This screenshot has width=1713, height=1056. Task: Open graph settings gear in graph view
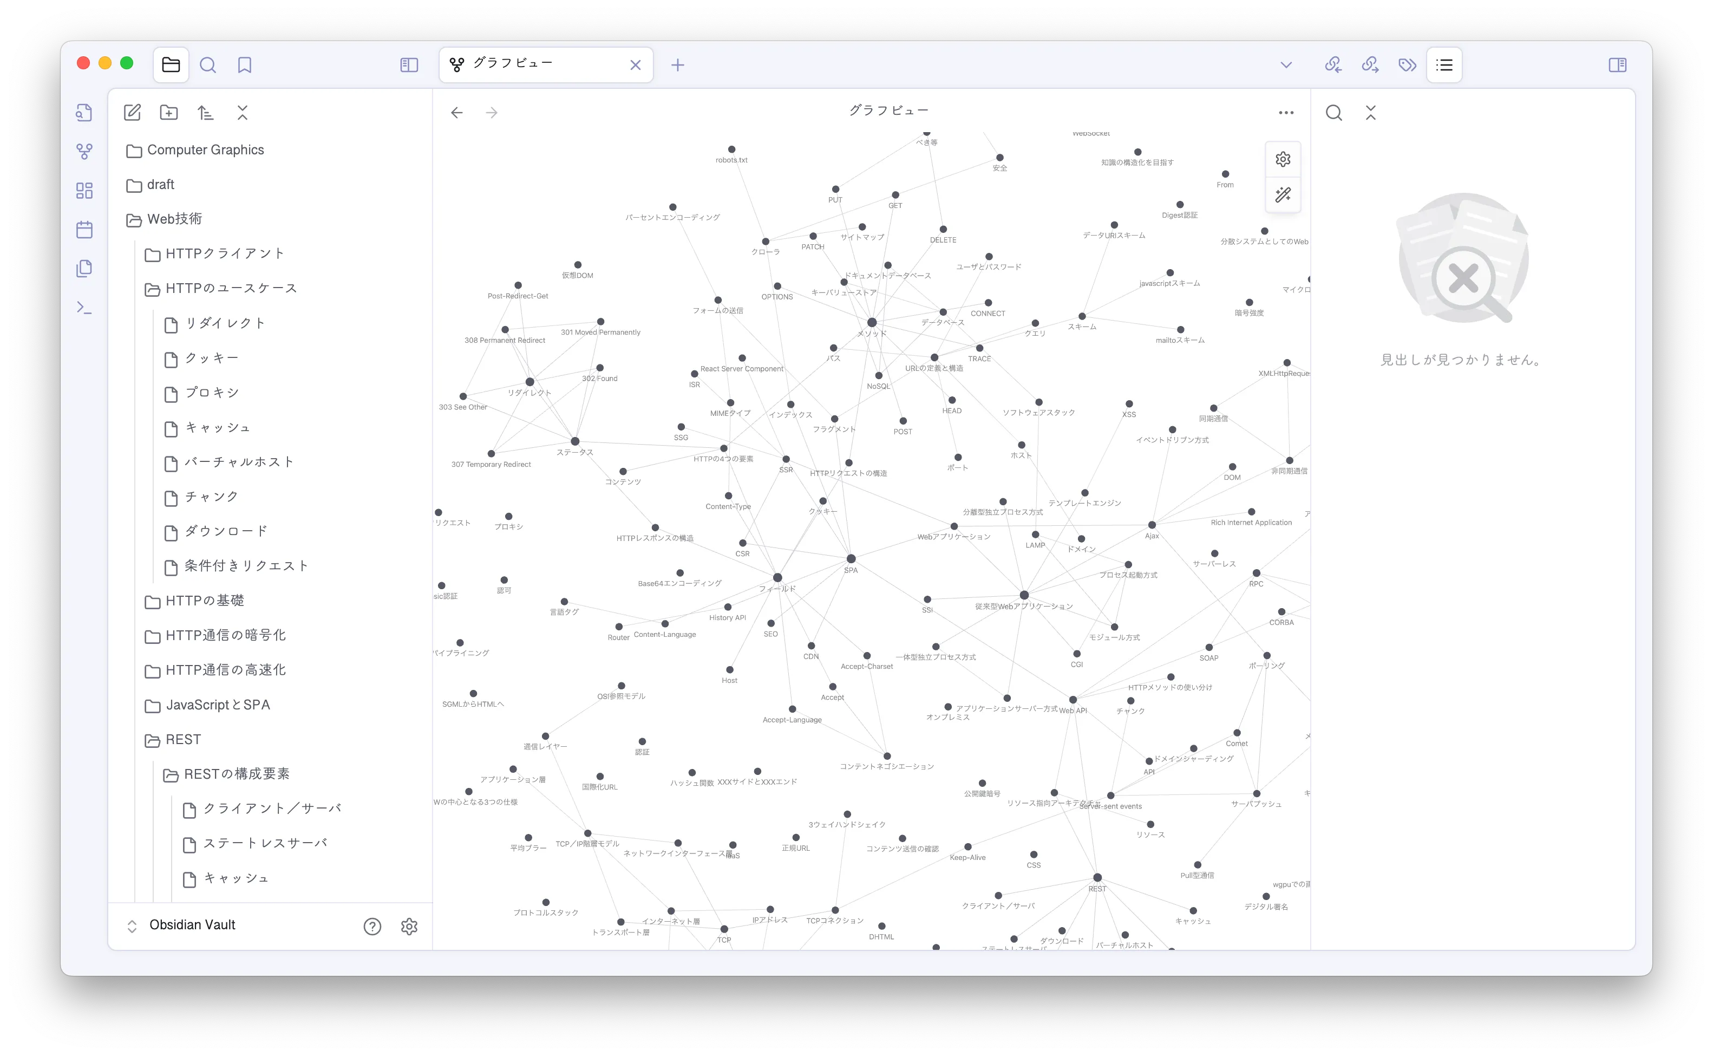coord(1283,159)
